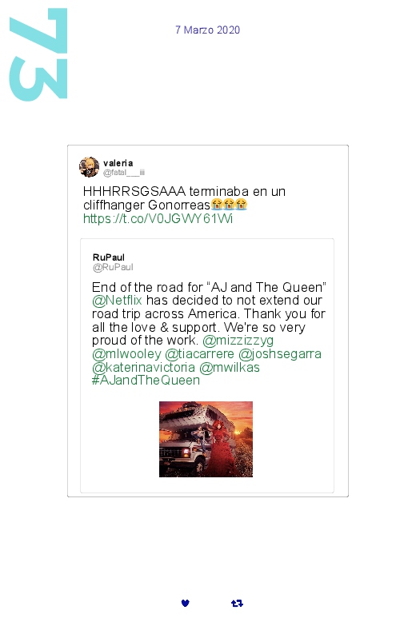Open valeria's profile avatar
416x642 pixels.
pos(89,167)
